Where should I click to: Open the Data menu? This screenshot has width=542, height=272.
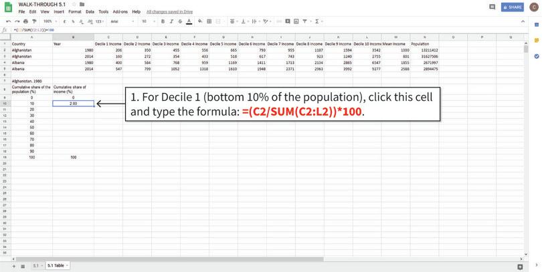(x=90, y=12)
